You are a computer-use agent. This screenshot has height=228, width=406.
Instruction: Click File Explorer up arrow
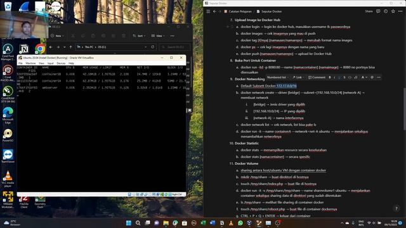click(x=70, y=47)
